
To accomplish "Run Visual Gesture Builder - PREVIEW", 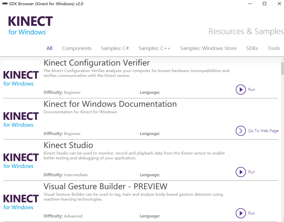I will [x=240, y=213].
